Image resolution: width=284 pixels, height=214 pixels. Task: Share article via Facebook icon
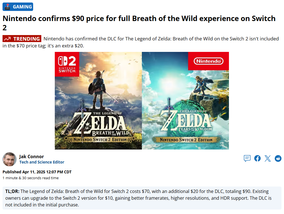[257, 158]
